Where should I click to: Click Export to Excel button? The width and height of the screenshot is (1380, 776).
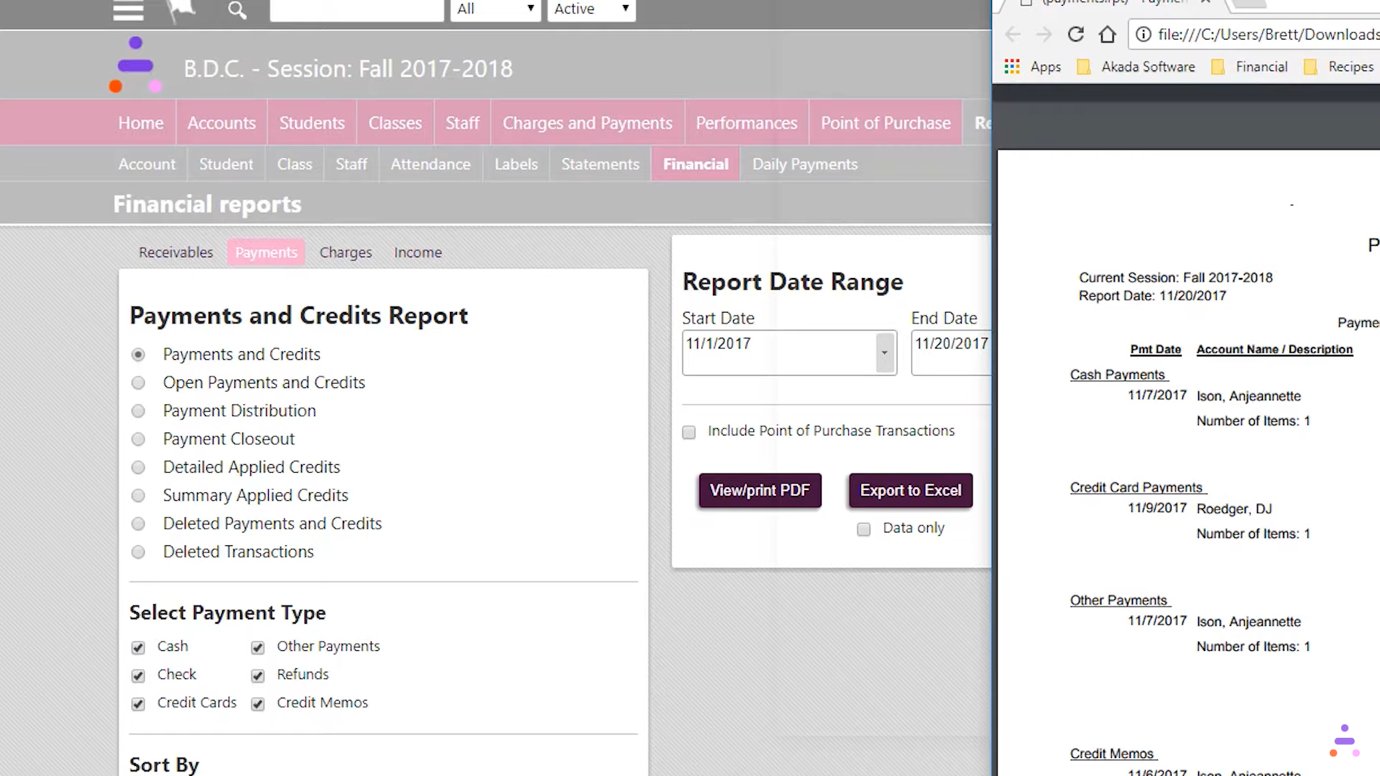click(x=910, y=490)
